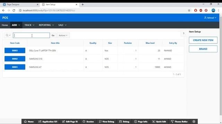Viewport: 222px width, 124px height.
Task: Close the Item Setup tab
Action: 76,4
